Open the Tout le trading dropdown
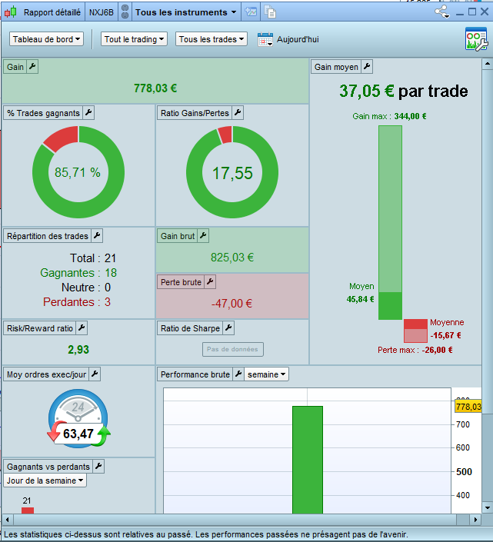Screen dimensions: 493x542 (134, 39)
